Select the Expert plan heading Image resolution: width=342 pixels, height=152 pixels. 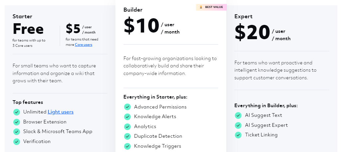coord(244,17)
